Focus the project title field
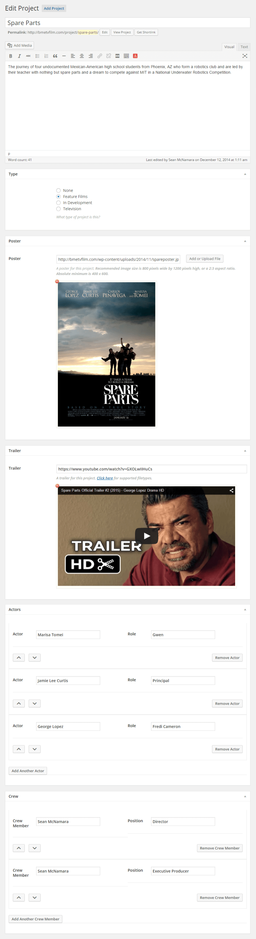256x939 pixels. pyautogui.click(x=128, y=22)
